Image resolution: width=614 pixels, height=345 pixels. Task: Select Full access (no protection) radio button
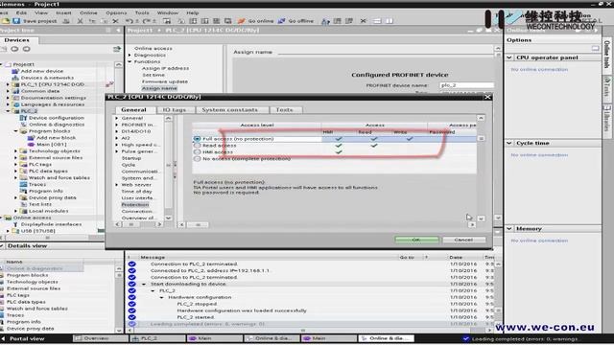pos(197,139)
